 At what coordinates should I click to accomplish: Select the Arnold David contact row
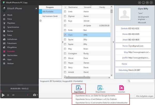click(87, 72)
